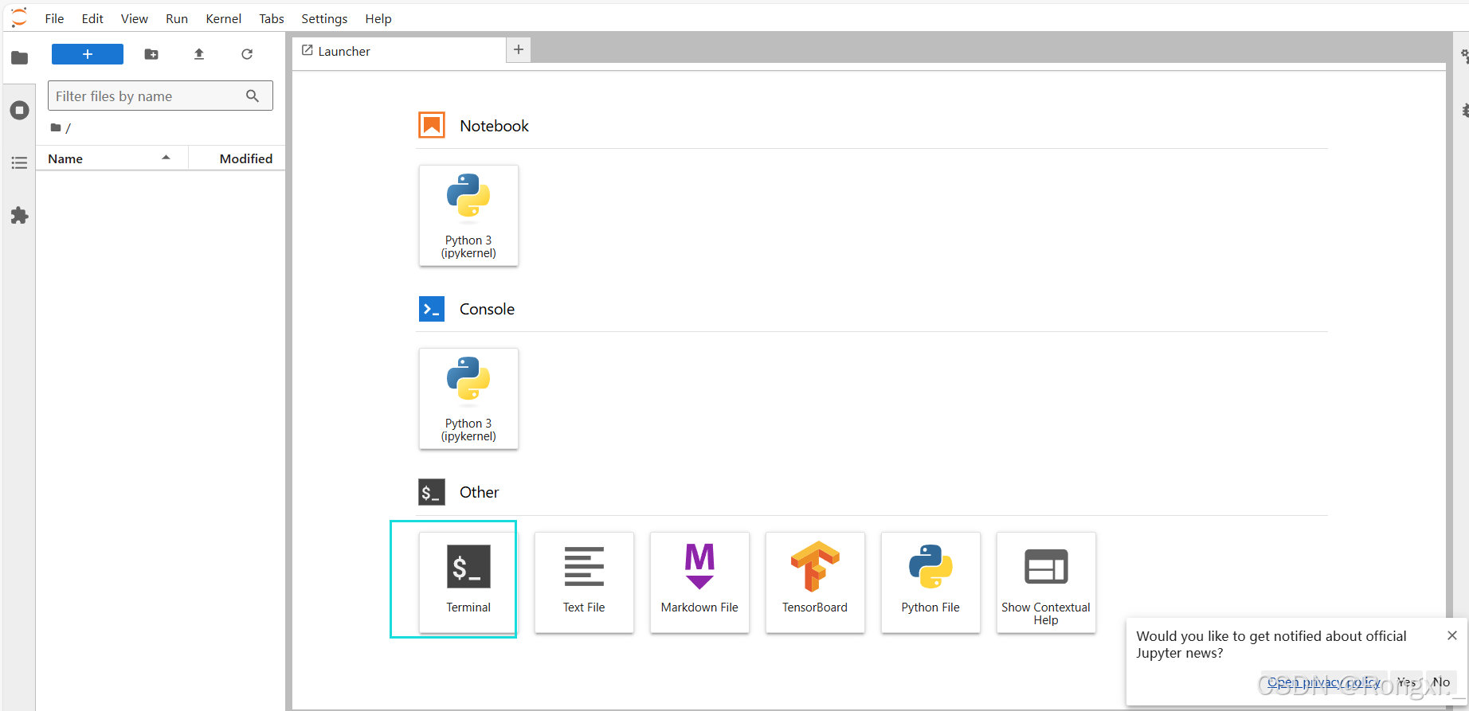Sort files by Name column

click(x=112, y=158)
